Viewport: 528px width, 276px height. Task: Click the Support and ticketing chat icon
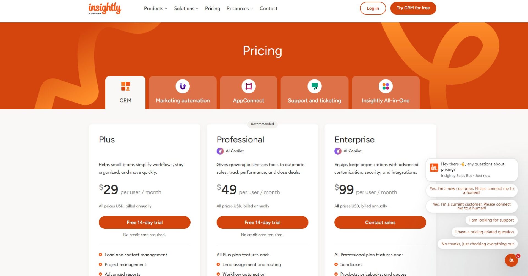coord(315,86)
